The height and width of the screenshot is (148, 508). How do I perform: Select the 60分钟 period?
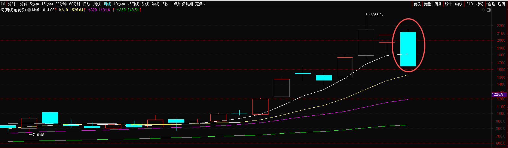click(x=75, y=4)
